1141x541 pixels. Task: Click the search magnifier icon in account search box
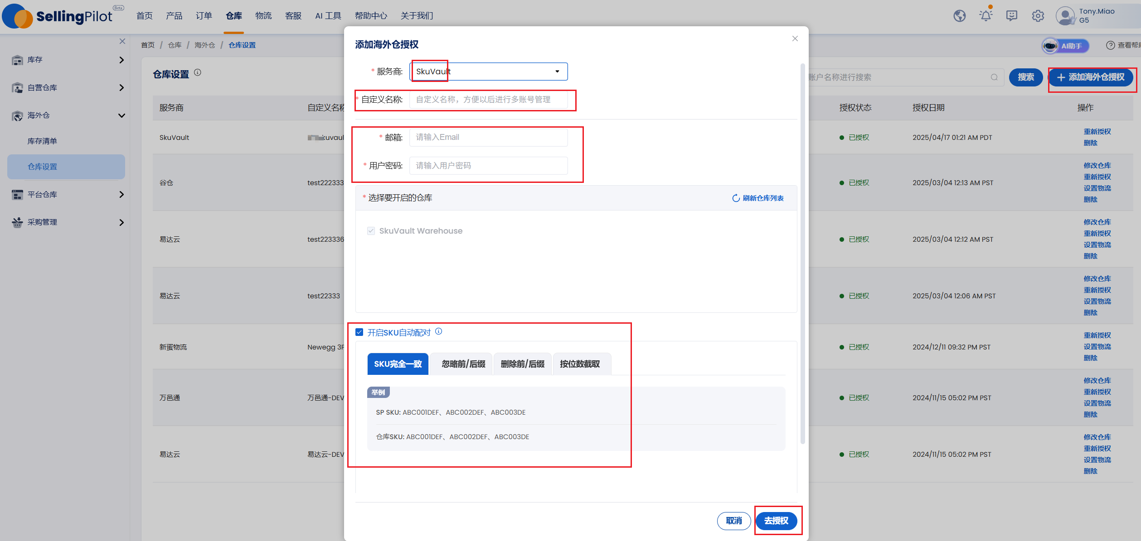click(994, 77)
